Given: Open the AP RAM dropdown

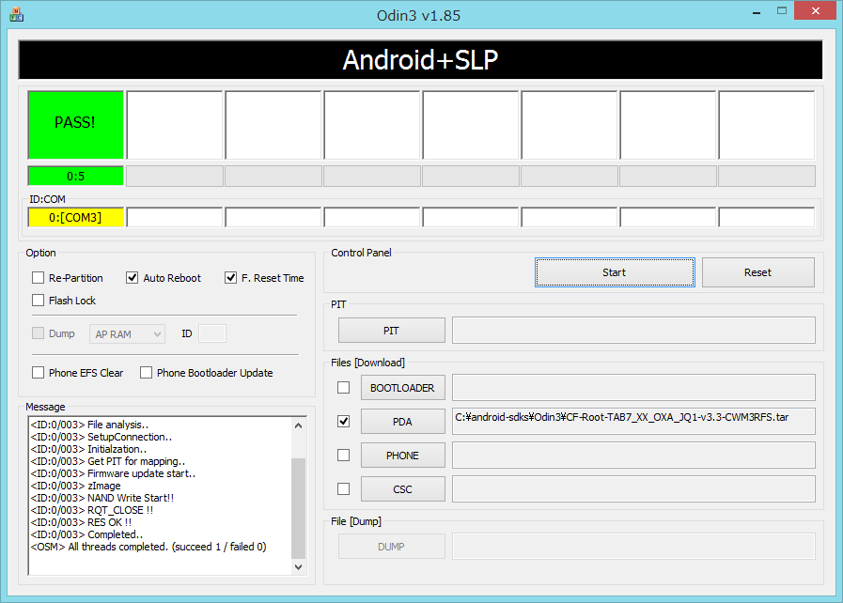Looking at the screenshot, I should point(127,334).
